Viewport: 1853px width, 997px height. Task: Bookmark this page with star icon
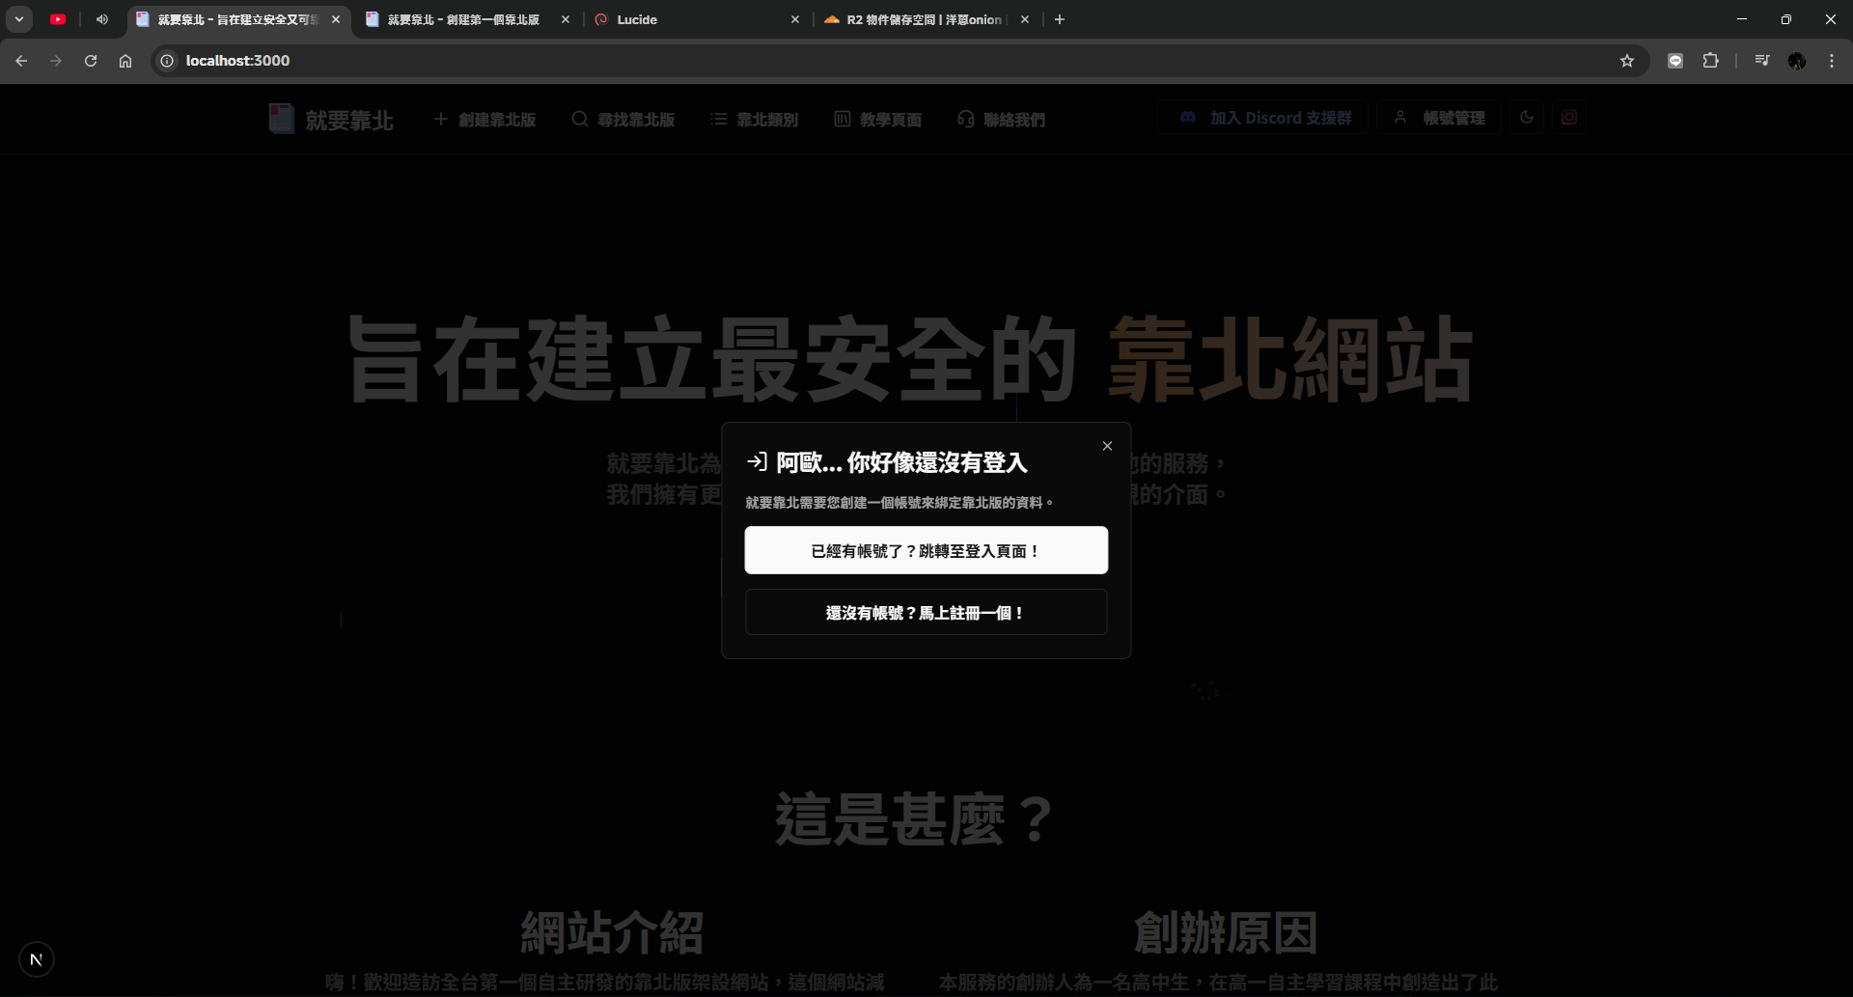[1627, 61]
